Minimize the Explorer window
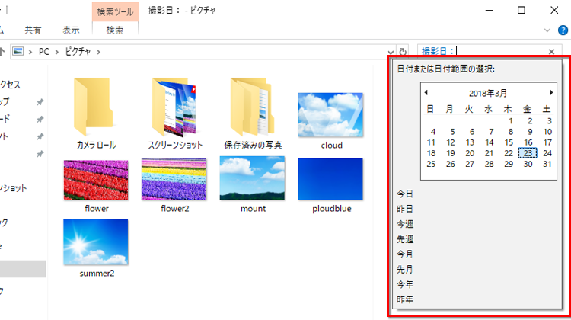This screenshot has width=571, height=320. click(489, 10)
